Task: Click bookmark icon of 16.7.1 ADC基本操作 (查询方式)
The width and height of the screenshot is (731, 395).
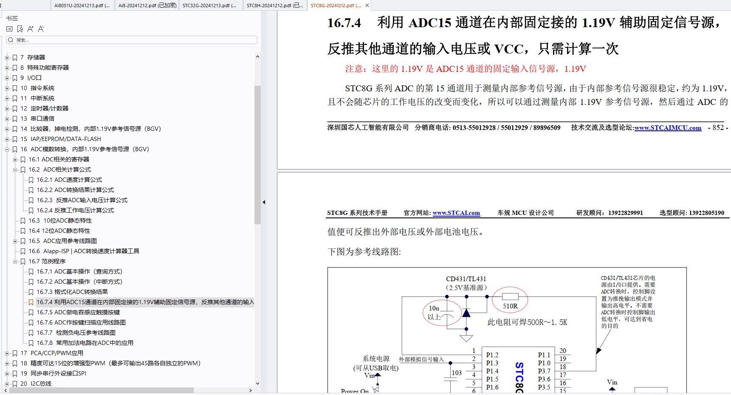Action: coord(31,271)
